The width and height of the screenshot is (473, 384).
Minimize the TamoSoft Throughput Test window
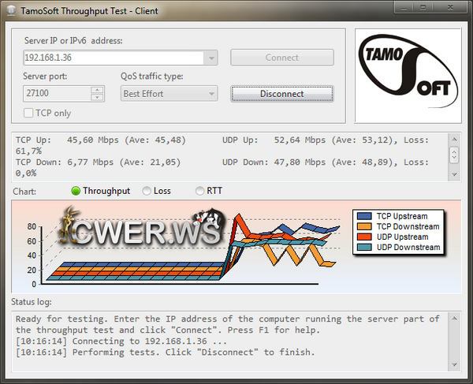tap(403, 8)
